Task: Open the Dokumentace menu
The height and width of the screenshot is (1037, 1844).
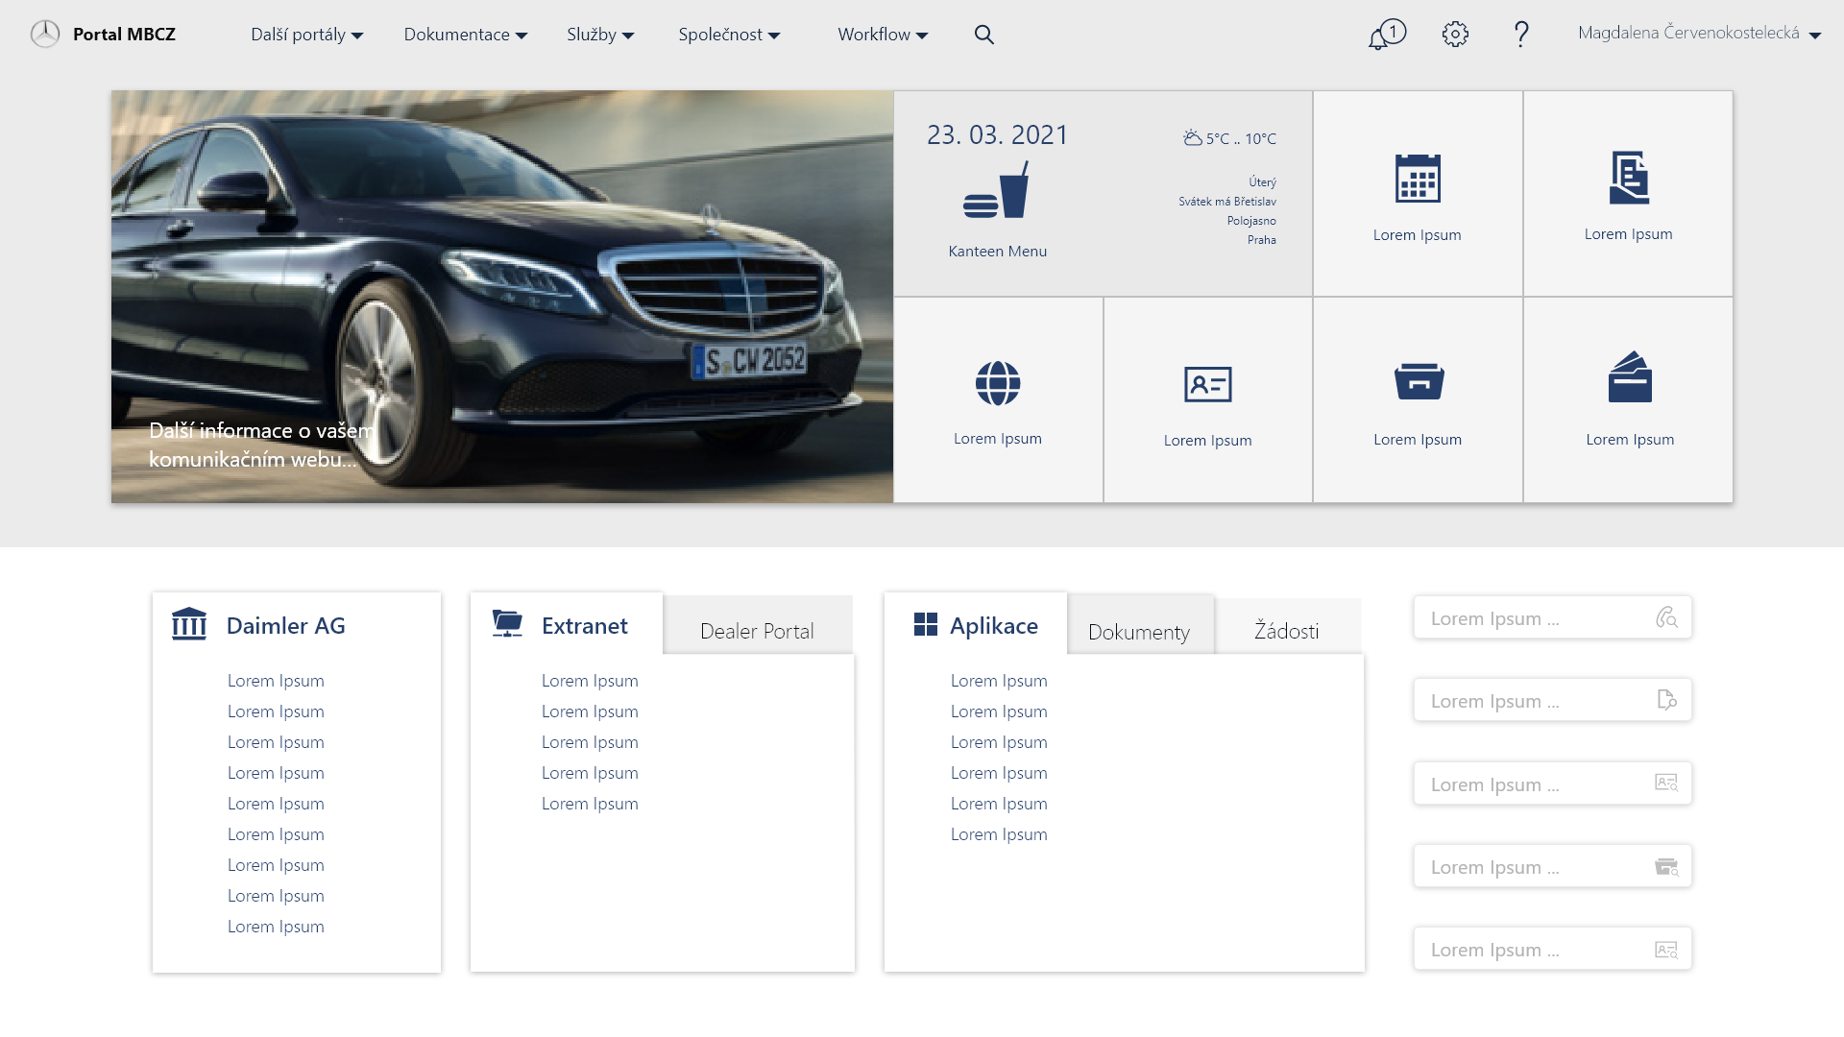Action: coord(465,35)
